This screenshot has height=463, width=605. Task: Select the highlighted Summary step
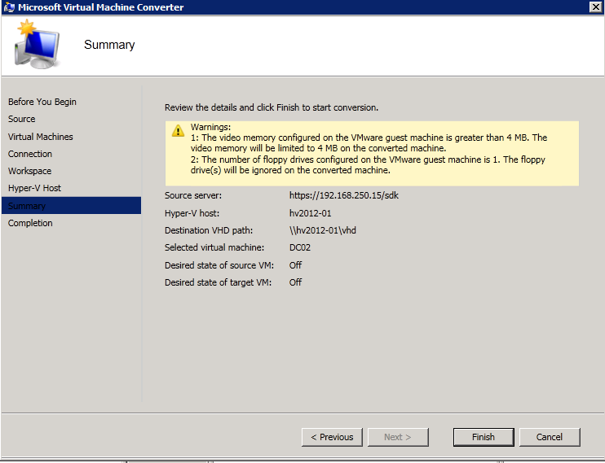pos(72,206)
